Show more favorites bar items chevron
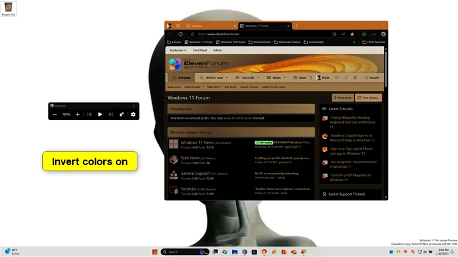 click(x=354, y=42)
